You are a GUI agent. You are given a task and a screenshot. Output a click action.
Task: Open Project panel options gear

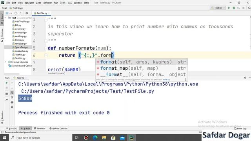pyautogui.click(x=27, y=13)
